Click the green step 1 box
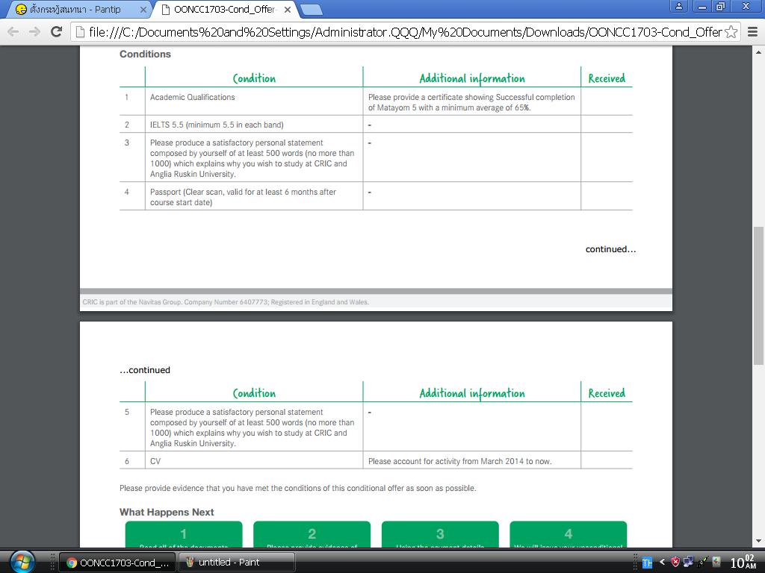Viewport: 765px width, 573px height. tap(184, 534)
